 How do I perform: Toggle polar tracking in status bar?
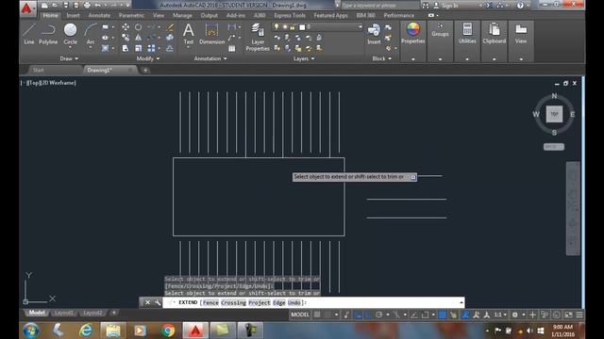pyautogui.click(x=379, y=315)
